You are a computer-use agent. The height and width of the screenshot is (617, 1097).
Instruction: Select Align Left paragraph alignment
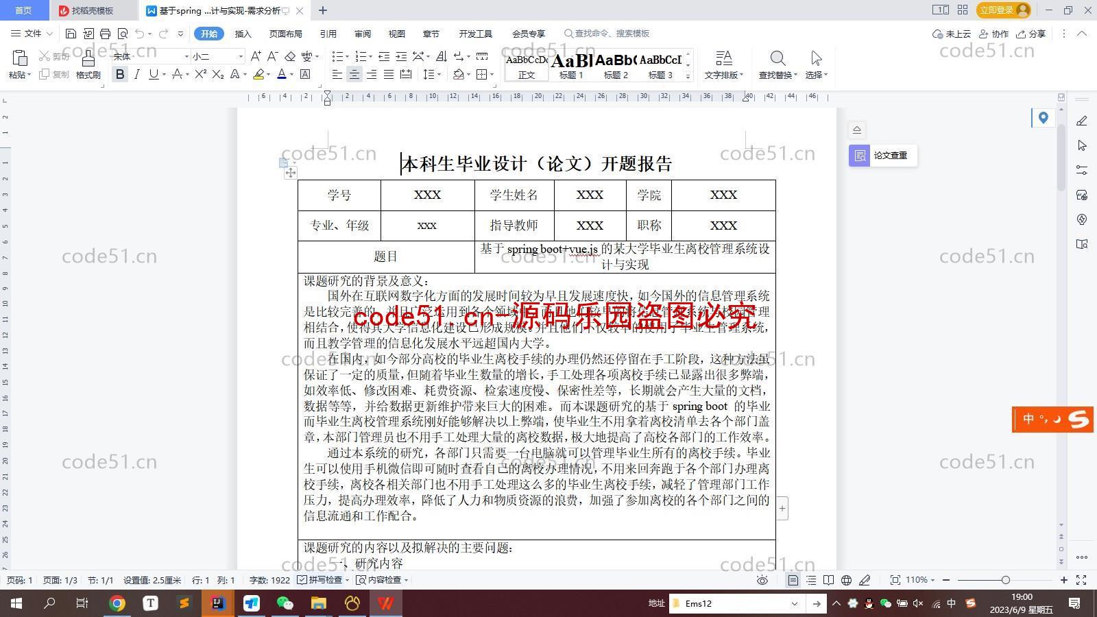(337, 74)
